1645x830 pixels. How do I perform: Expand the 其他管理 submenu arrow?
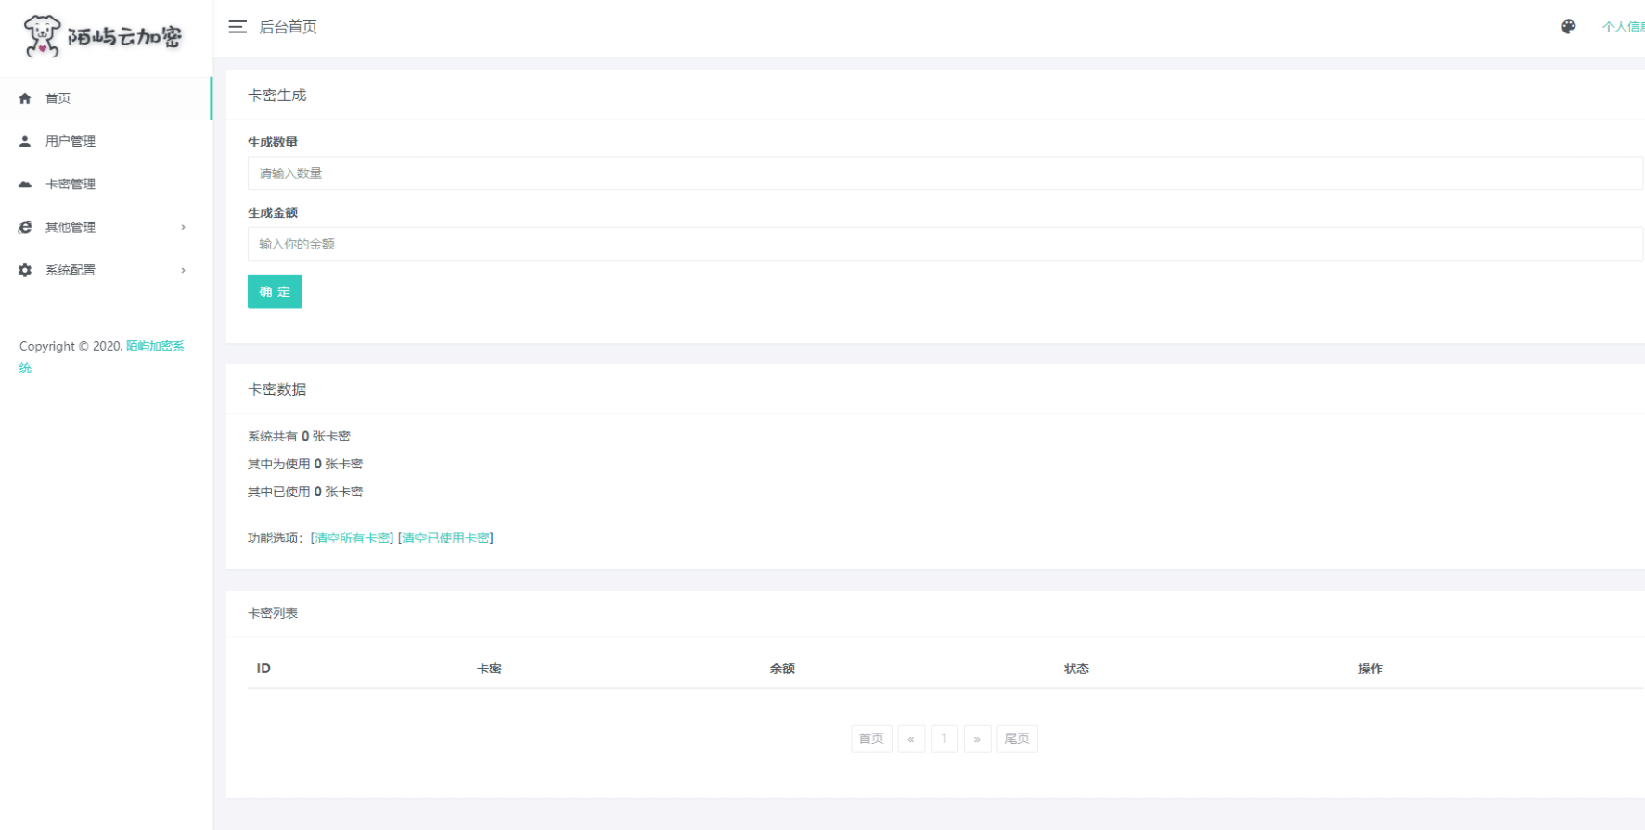(183, 227)
